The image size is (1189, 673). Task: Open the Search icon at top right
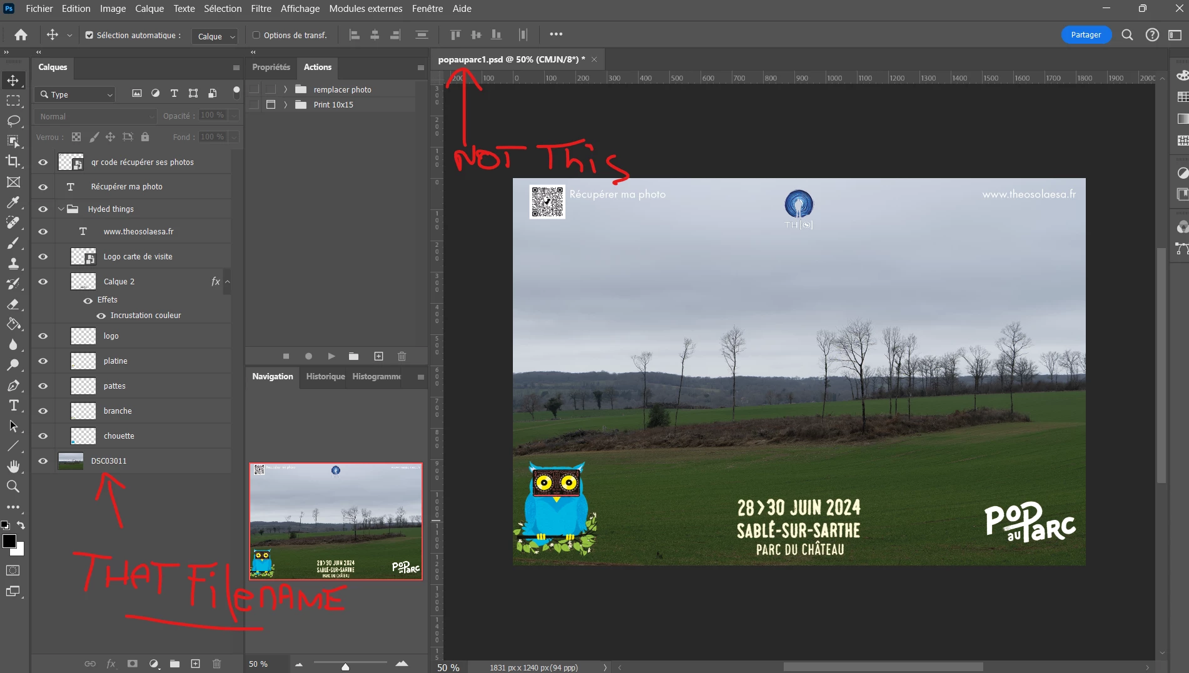pos(1127,35)
